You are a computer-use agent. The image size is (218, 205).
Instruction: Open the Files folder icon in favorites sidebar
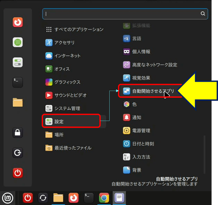point(18,102)
